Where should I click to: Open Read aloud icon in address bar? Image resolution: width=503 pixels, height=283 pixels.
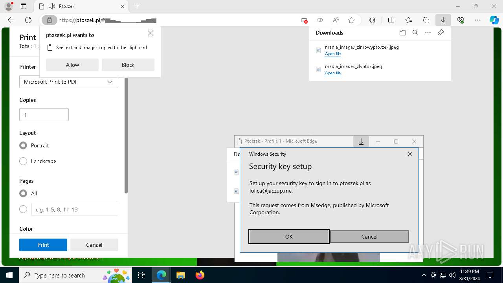point(336,20)
